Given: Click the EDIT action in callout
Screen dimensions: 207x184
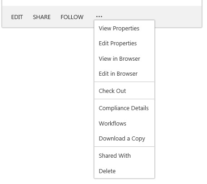Looking at the screenshot, I should coord(17,17).
